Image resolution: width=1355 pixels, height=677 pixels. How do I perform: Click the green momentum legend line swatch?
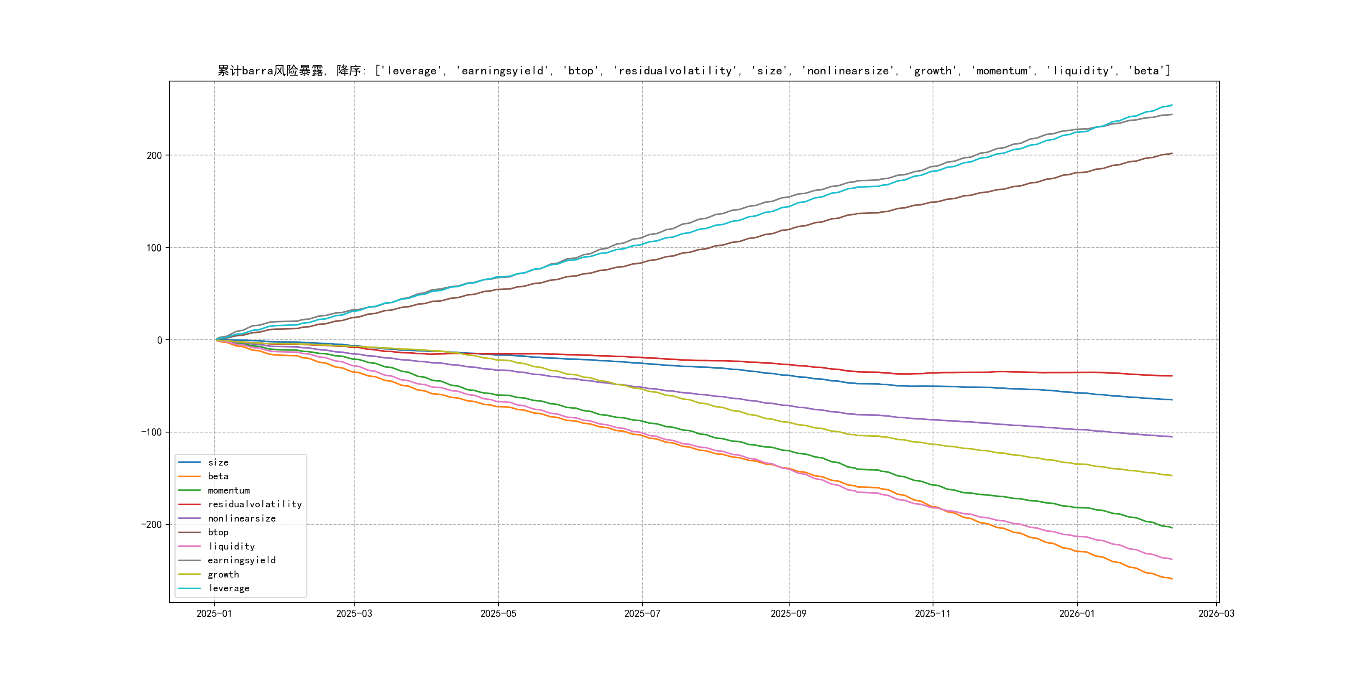pyautogui.click(x=189, y=490)
